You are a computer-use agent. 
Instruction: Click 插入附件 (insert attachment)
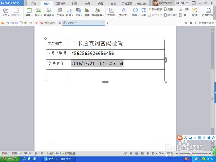171,15
